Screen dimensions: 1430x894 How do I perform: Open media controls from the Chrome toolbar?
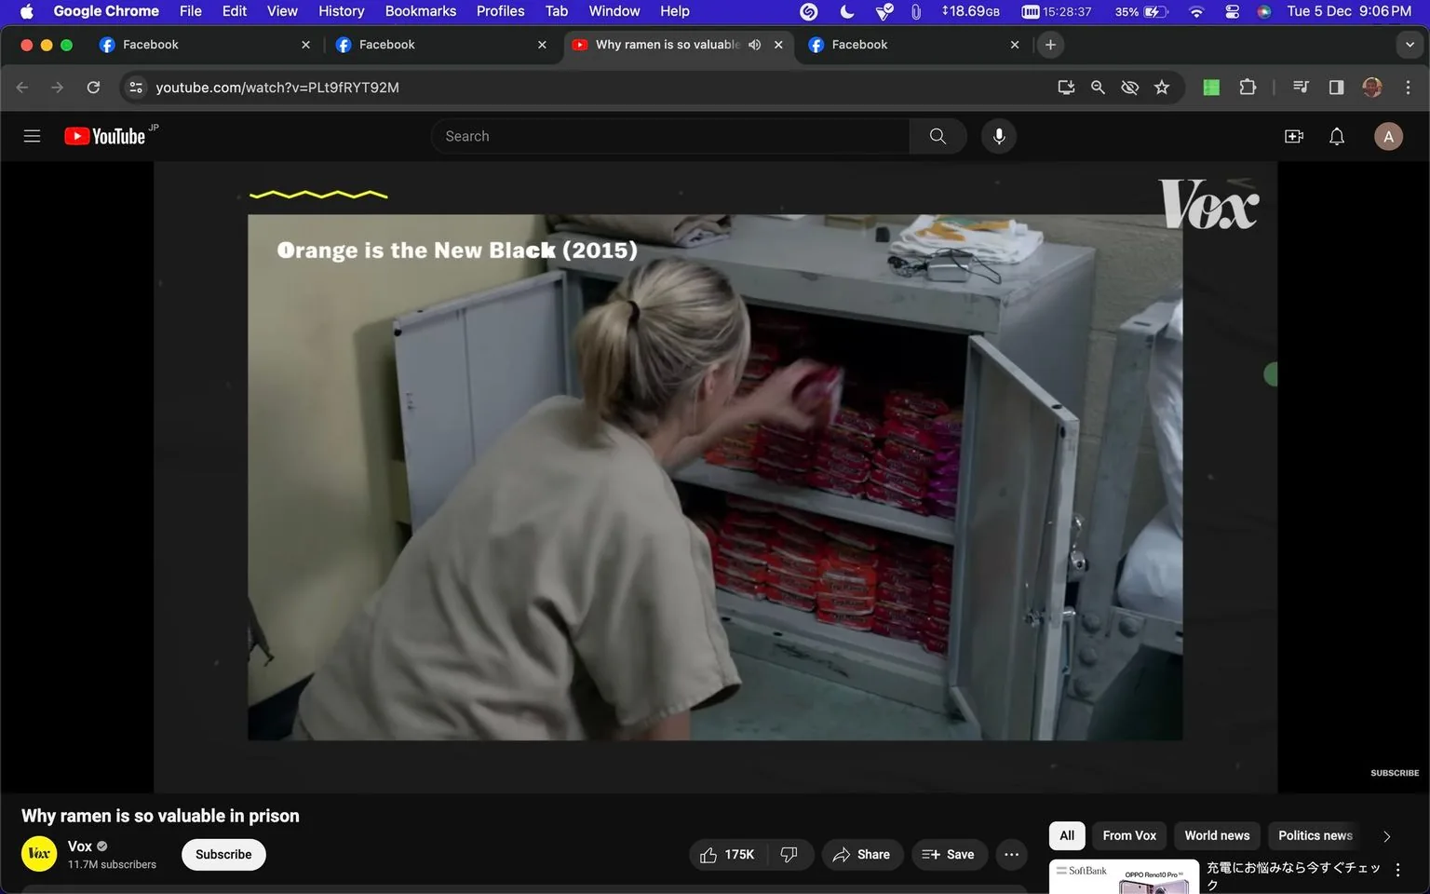[1300, 87]
